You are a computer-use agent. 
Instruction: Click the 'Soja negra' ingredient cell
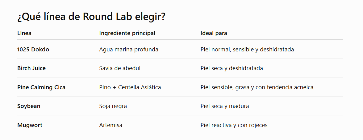click(x=113, y=106)
